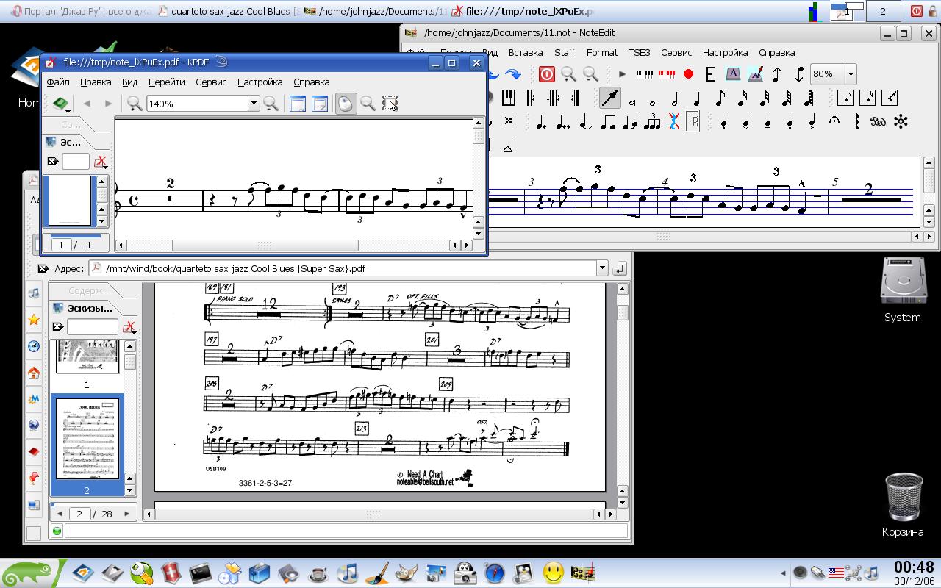Click the KPDF horizontal scrollbar handle

(x=265, y=245)
